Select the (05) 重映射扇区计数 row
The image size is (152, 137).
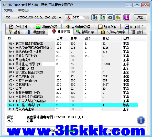click(73, 56)
